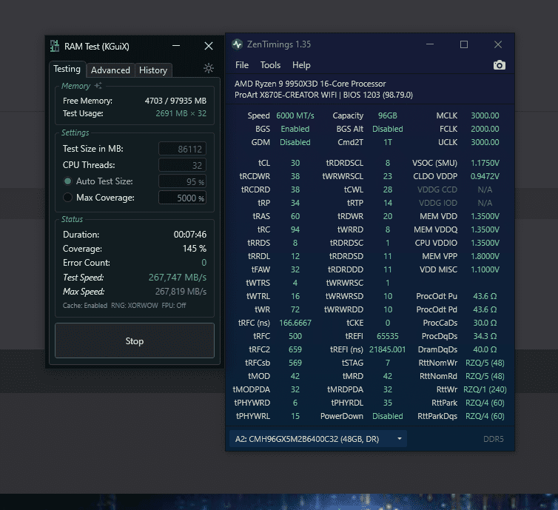Click the tCL value 30

click(295, 163)
